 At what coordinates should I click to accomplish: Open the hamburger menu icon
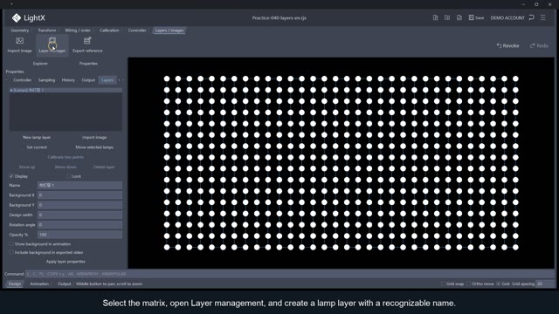[543, 17]
